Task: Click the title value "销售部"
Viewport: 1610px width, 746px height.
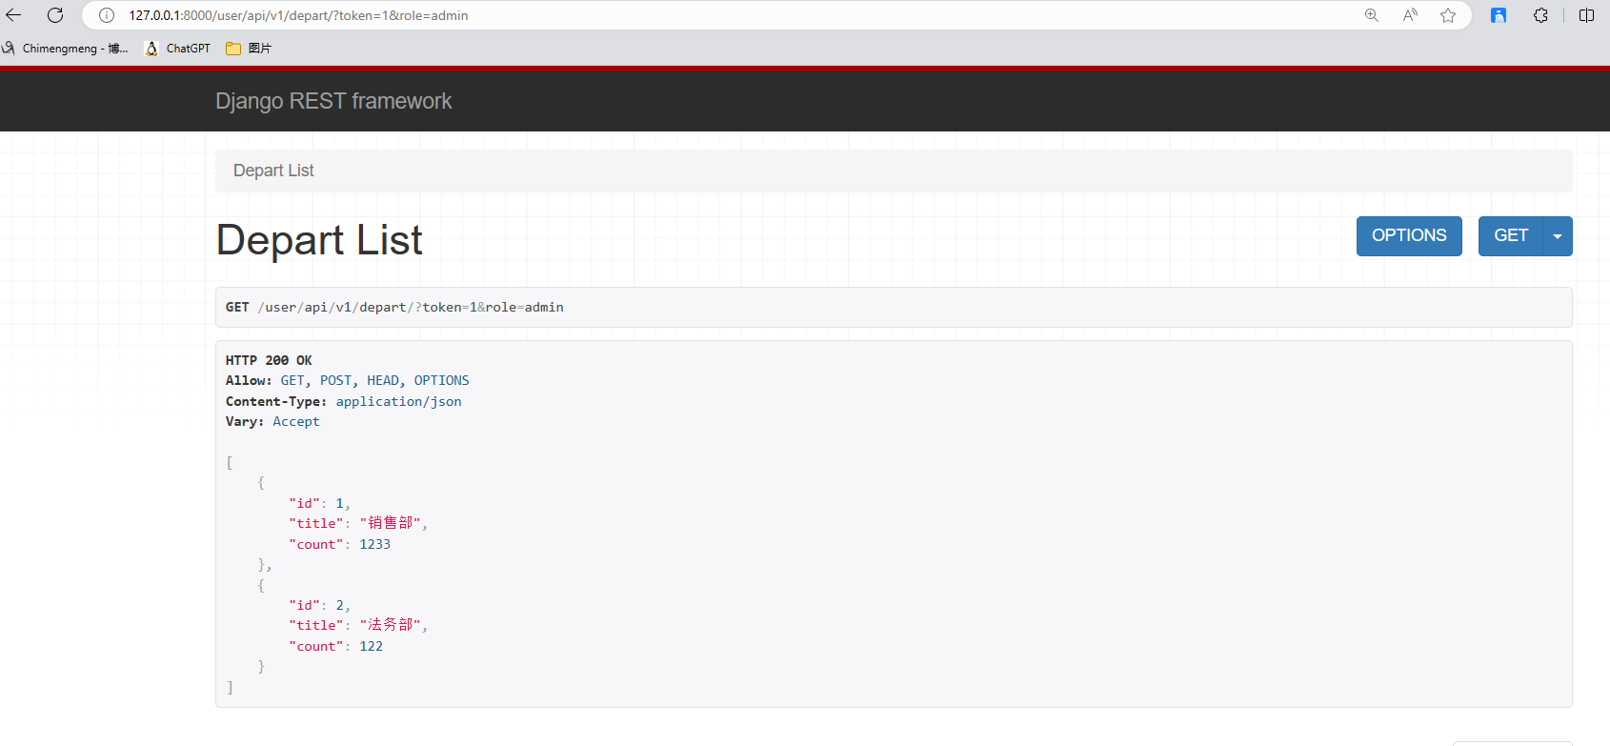Action: pos(391,523)
